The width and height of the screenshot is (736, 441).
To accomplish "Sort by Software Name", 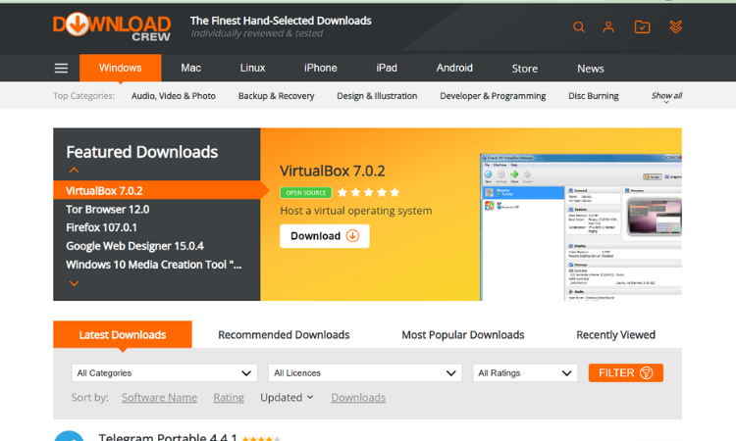I will point(159,398).
